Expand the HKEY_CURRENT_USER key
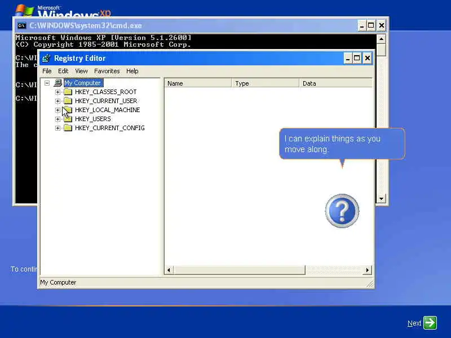The height and width of the screenshot is (338, 451). (58, 101)
